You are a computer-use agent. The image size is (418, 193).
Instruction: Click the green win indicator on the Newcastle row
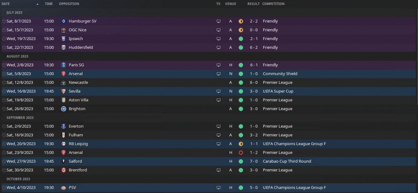(241, 83)
